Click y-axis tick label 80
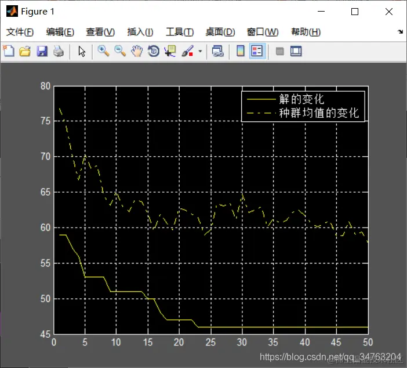 pos(45,86)
